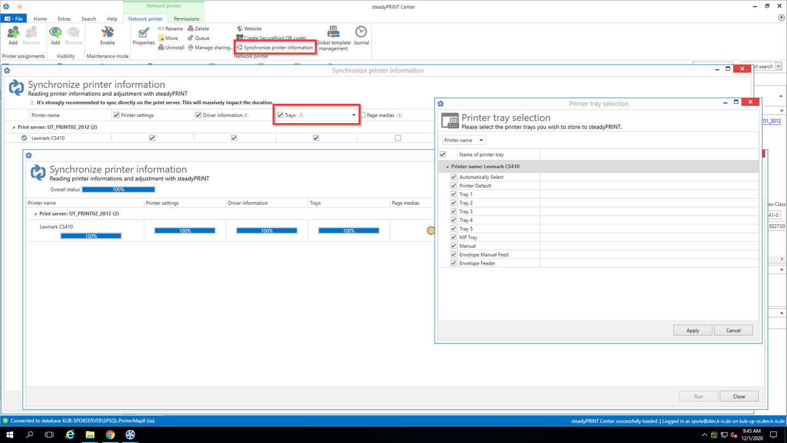Toggle the Envelope Feeder checkbox
The width and height of the screenshot is (787, 443).
454,263
